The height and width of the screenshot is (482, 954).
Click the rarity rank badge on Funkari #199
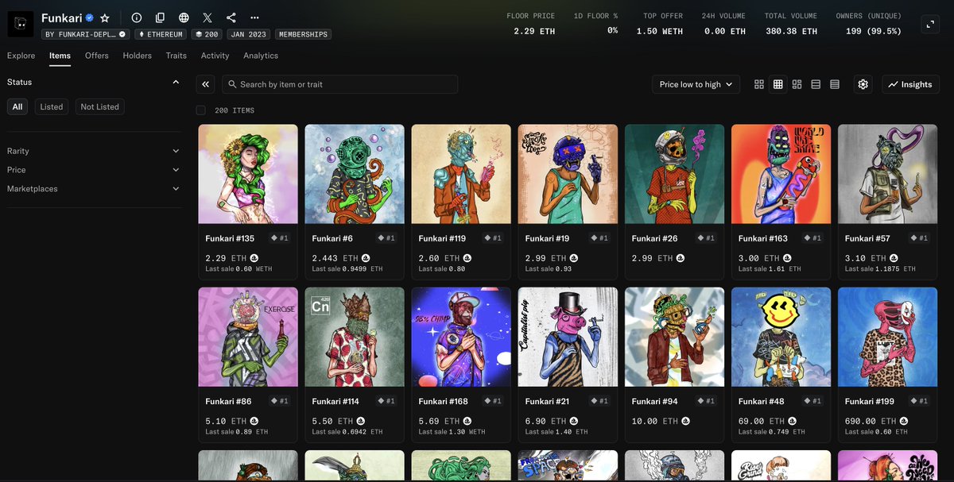917,401
